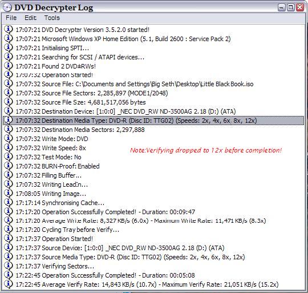Maximize the DVD Decrypter Log window
308x293 pixels.
(291, 7)
